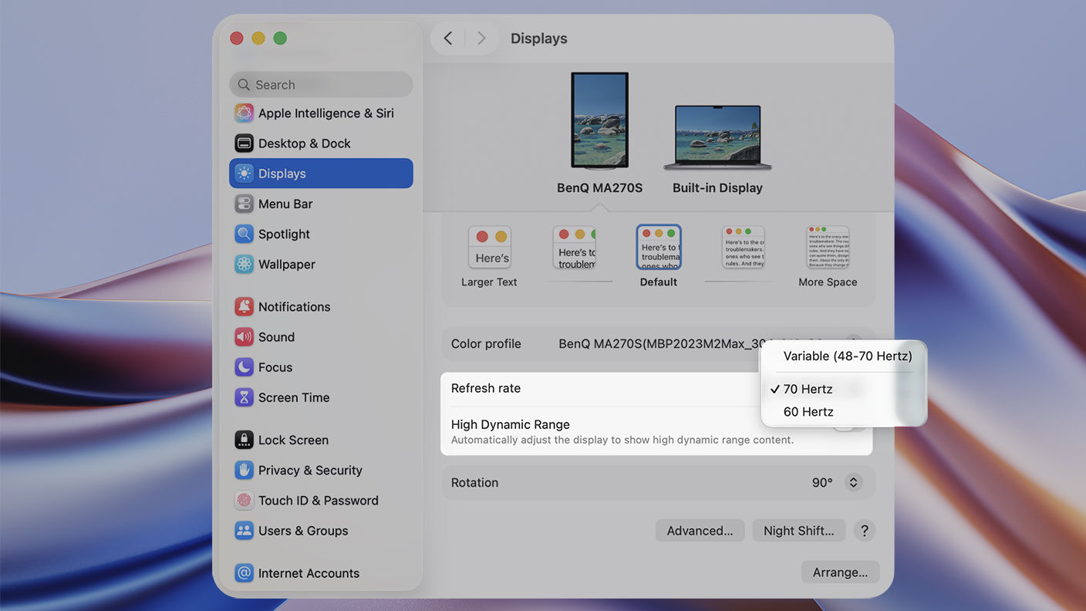1086x611 pixels.
Task: Open Apple Intelligence & Siri settings
Action: coord(321,113)
